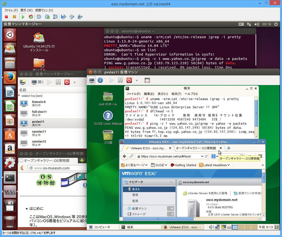Open the 端末(T) menu in the 端末 window
The height and width of the screenshot is (237, 282).
tap(176, 94)
